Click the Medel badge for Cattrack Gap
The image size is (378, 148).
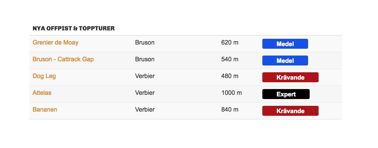click(x=285, y=61)
